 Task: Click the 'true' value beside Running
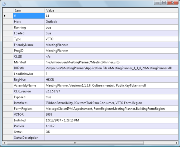coord(111,28)
